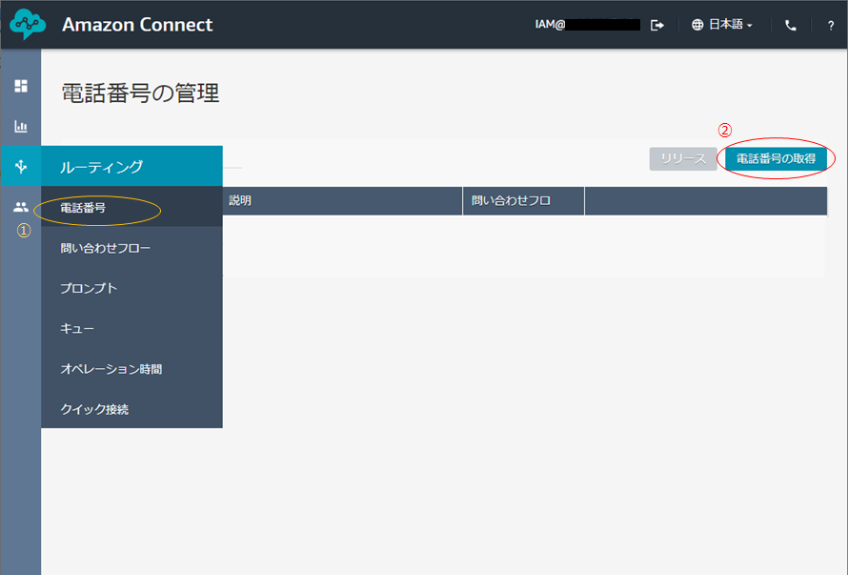Click the Amazon Connect cloud logo
The height and width of the screenshot is (575, 848).
tap(28, 25)
